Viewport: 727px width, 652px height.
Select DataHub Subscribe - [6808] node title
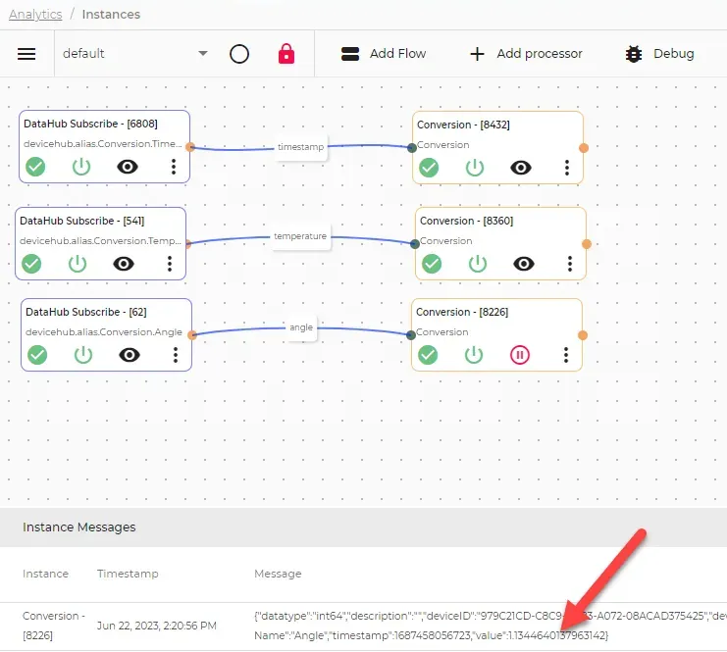click(x=90, y=124)
